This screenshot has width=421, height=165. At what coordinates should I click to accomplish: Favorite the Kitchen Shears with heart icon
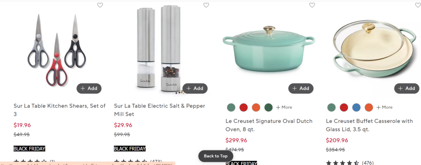click(100, 5)
